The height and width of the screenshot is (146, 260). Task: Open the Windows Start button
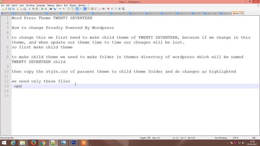(x=4, y=143)
